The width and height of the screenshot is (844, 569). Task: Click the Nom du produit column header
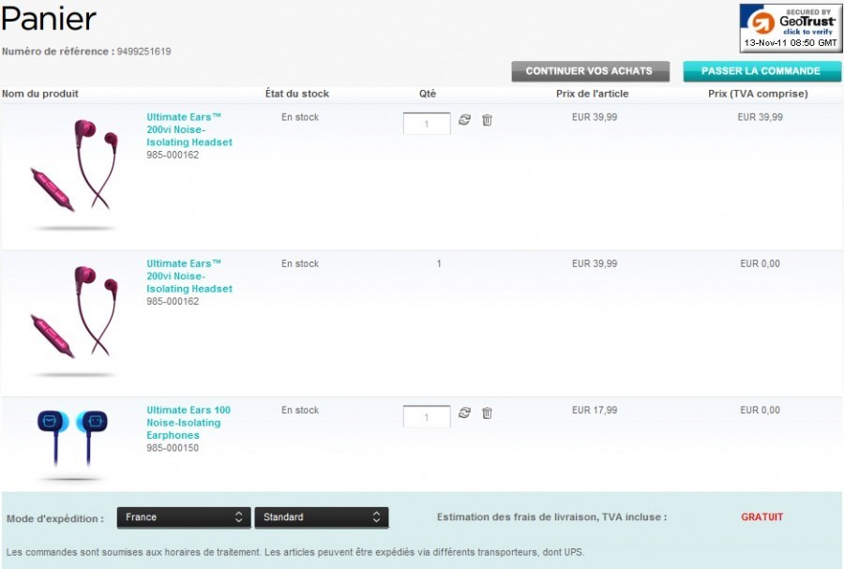point(40,94)
